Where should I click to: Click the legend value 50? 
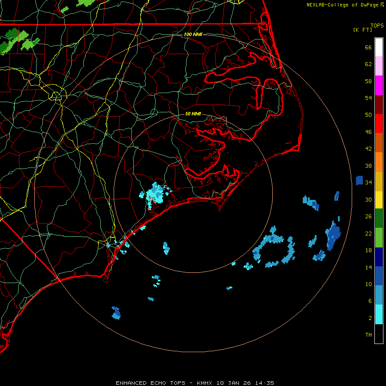tap(368, 115)
